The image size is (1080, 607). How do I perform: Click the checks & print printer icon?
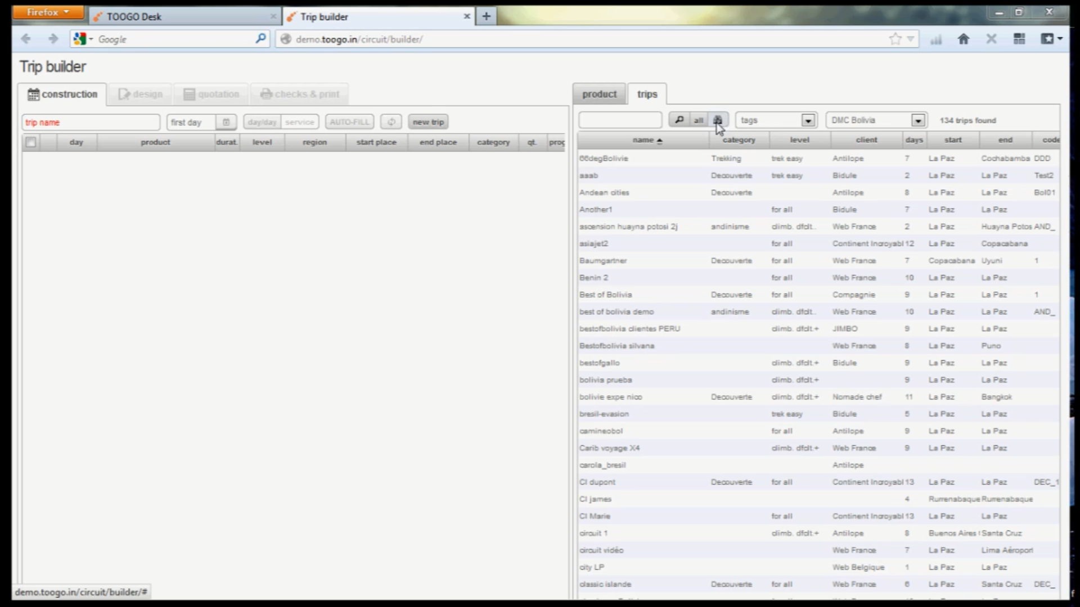[x=267, y=94]
